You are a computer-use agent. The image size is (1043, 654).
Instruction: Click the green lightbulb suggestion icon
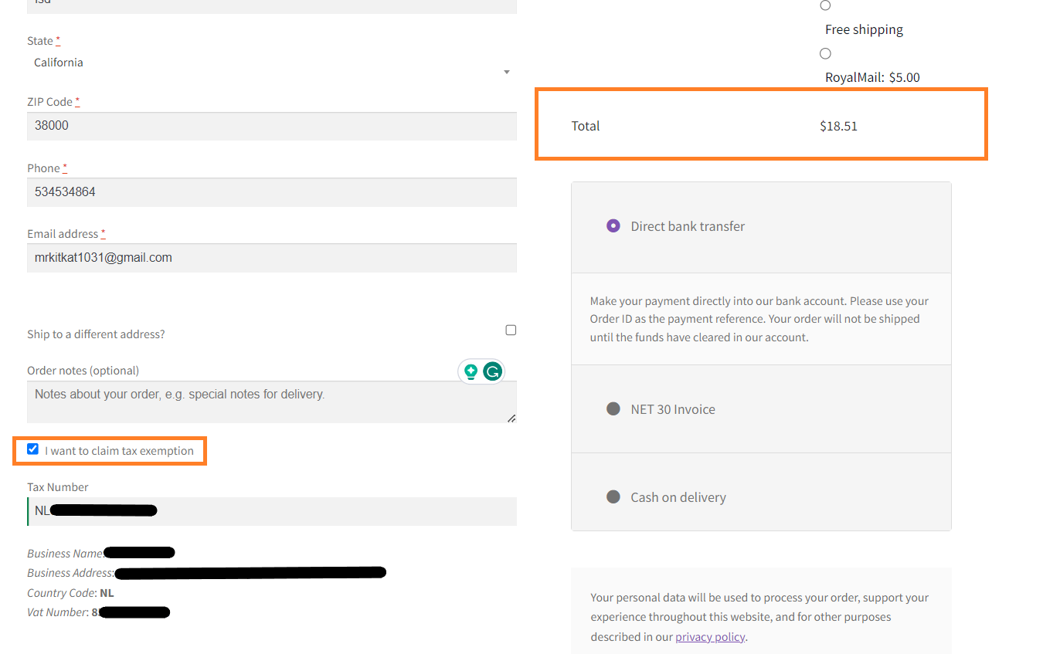471,372
